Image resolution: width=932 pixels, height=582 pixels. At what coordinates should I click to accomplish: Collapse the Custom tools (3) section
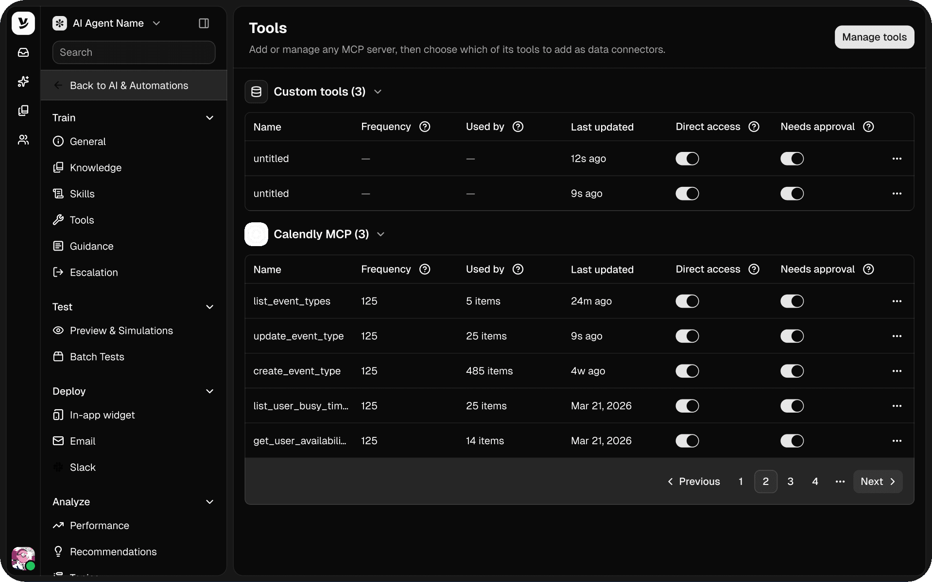coord(378,92)
